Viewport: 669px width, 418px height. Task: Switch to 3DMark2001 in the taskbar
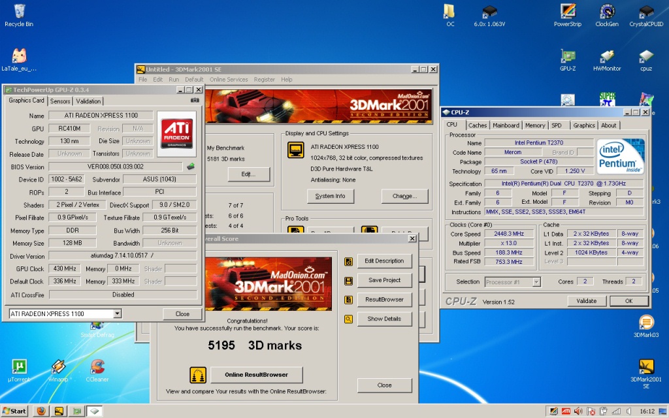pyautogui.click(x=59, y=411)
